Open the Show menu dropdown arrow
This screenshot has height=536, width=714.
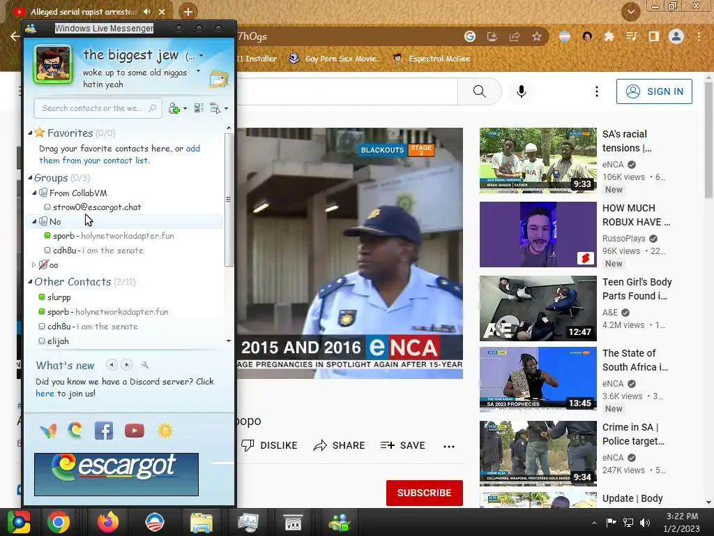tap(227, 108)
